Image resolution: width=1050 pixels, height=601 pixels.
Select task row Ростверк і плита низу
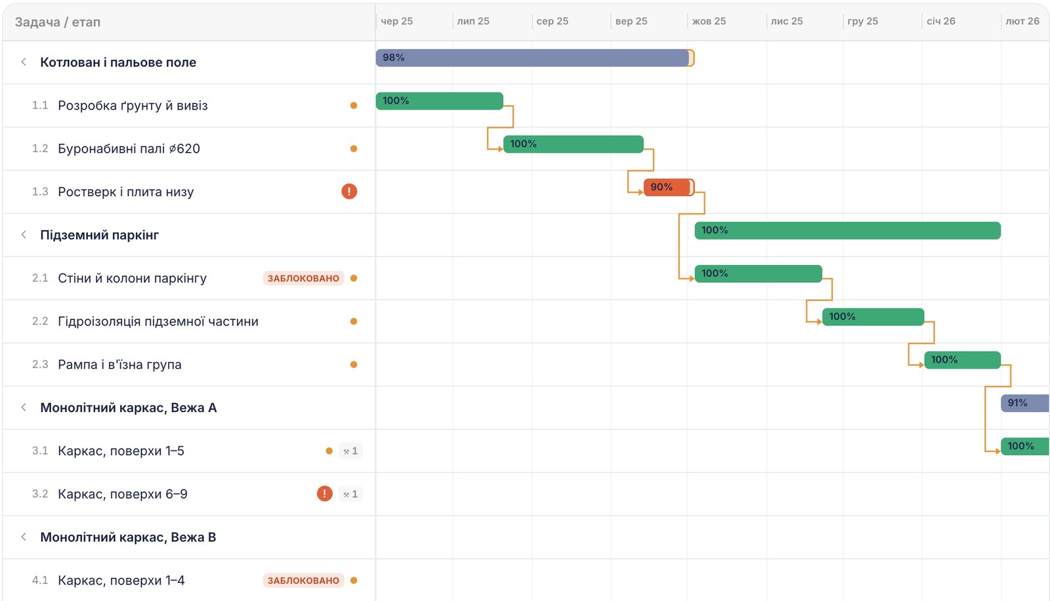[x=189, y=192]
